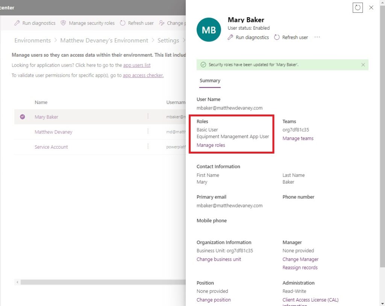The image size is (385, 306).
Task: Select the checkmark on Mary Baker's row
Action: [x=22, y=117]
